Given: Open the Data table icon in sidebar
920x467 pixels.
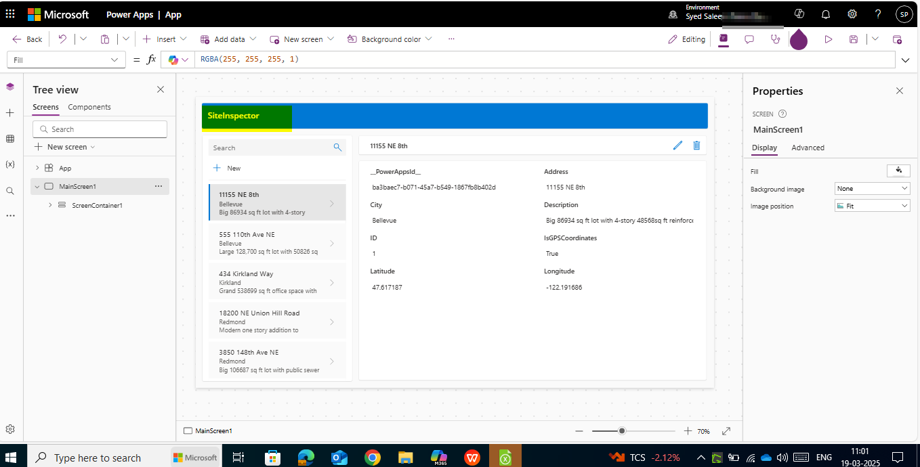Looking at the screenshot, I should coord(10,139).
